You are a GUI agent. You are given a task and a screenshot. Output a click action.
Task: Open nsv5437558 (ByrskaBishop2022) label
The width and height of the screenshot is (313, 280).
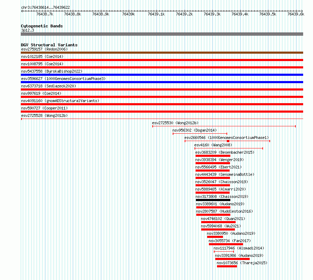(x=52, y=71)
